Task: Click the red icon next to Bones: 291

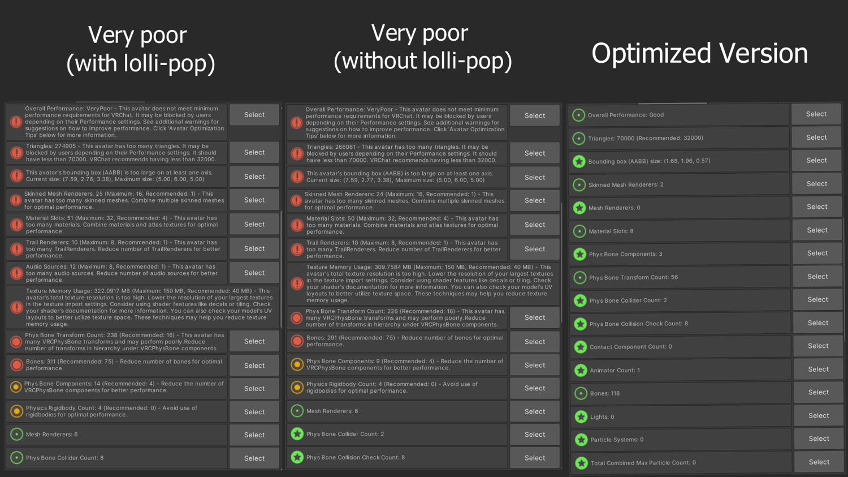Action: click(x=297, y=341)
